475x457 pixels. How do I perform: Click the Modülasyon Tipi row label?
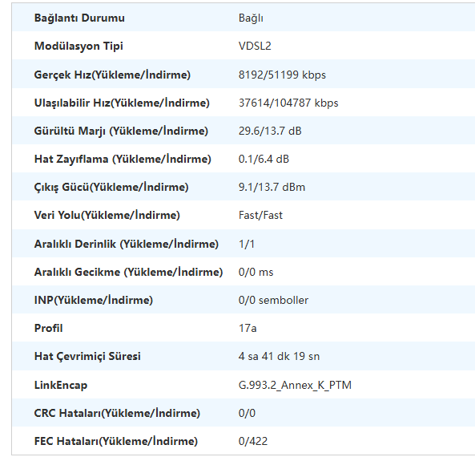(78, 47)
